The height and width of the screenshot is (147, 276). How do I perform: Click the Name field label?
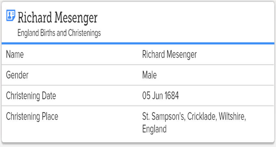(15, 54)
